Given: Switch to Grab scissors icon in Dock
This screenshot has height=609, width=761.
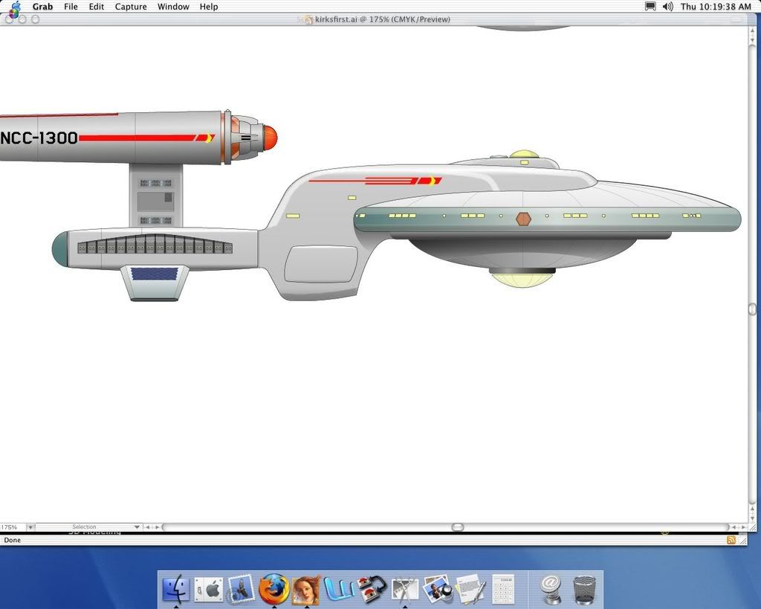Looking at the screenshot, I should click(405, 590).
